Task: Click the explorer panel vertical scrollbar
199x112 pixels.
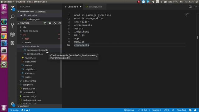Action: click(61, 56)
